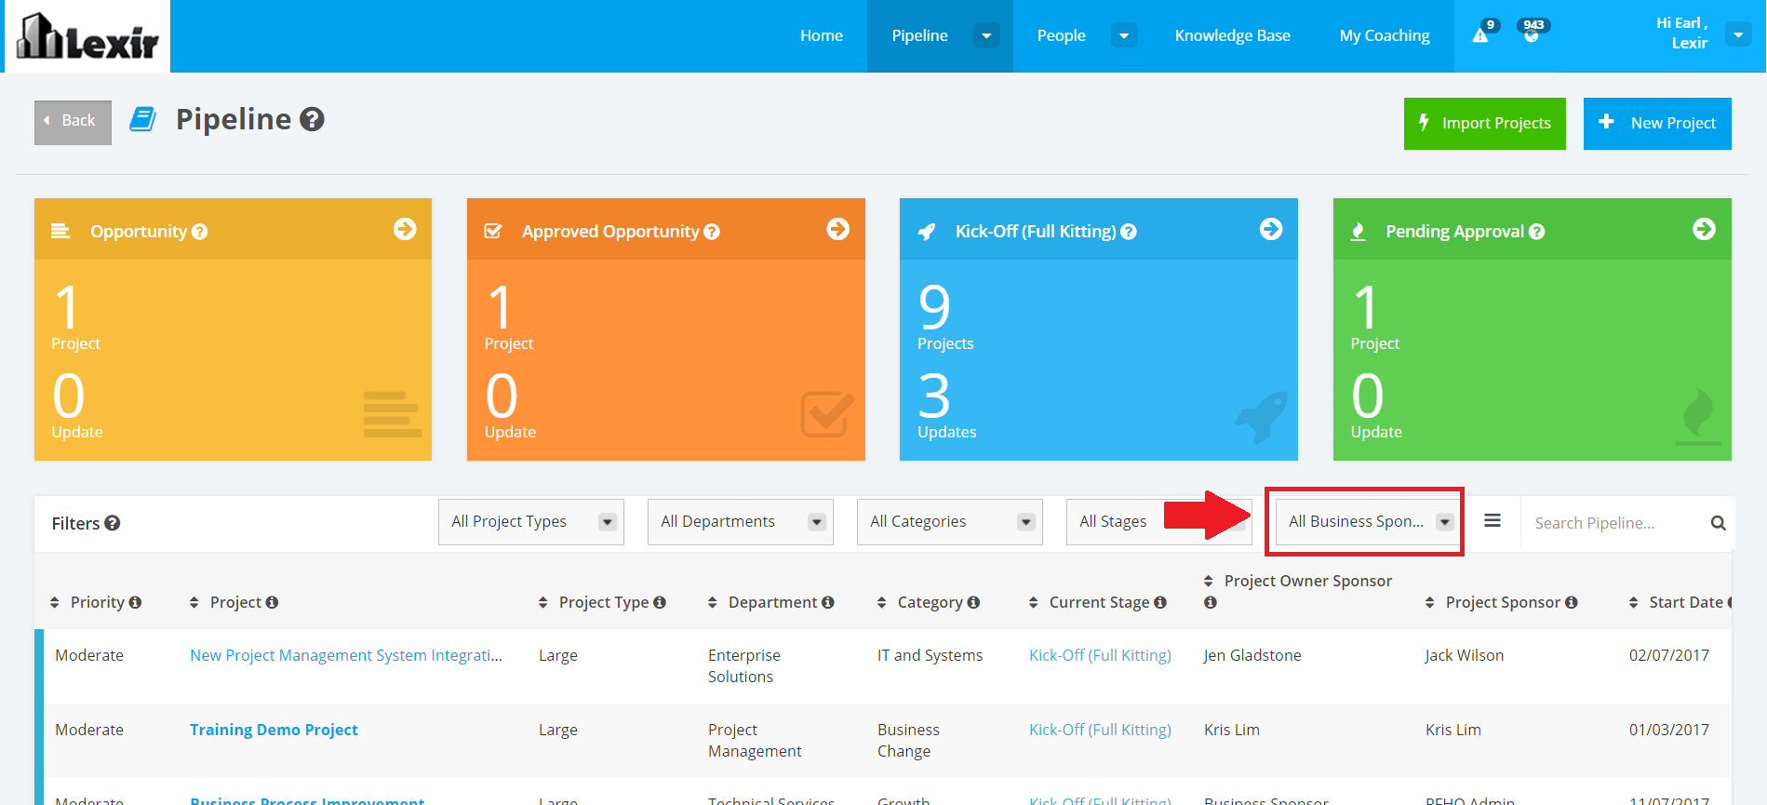Viewport: 1767px width, 805px height.
Task: Click New Project button
Action: click(x=1657, y=123)
